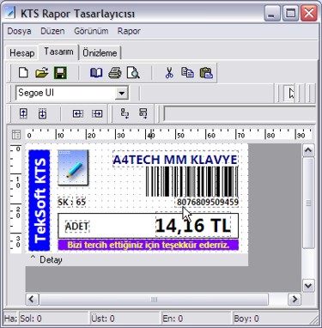
Task: Paste from clipboard icon
Action: pyautogui.click(x=206, y=73)
